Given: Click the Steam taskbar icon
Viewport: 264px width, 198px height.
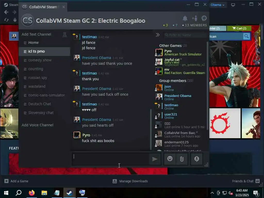Looking at the screenshot, I should click(69, 193).
